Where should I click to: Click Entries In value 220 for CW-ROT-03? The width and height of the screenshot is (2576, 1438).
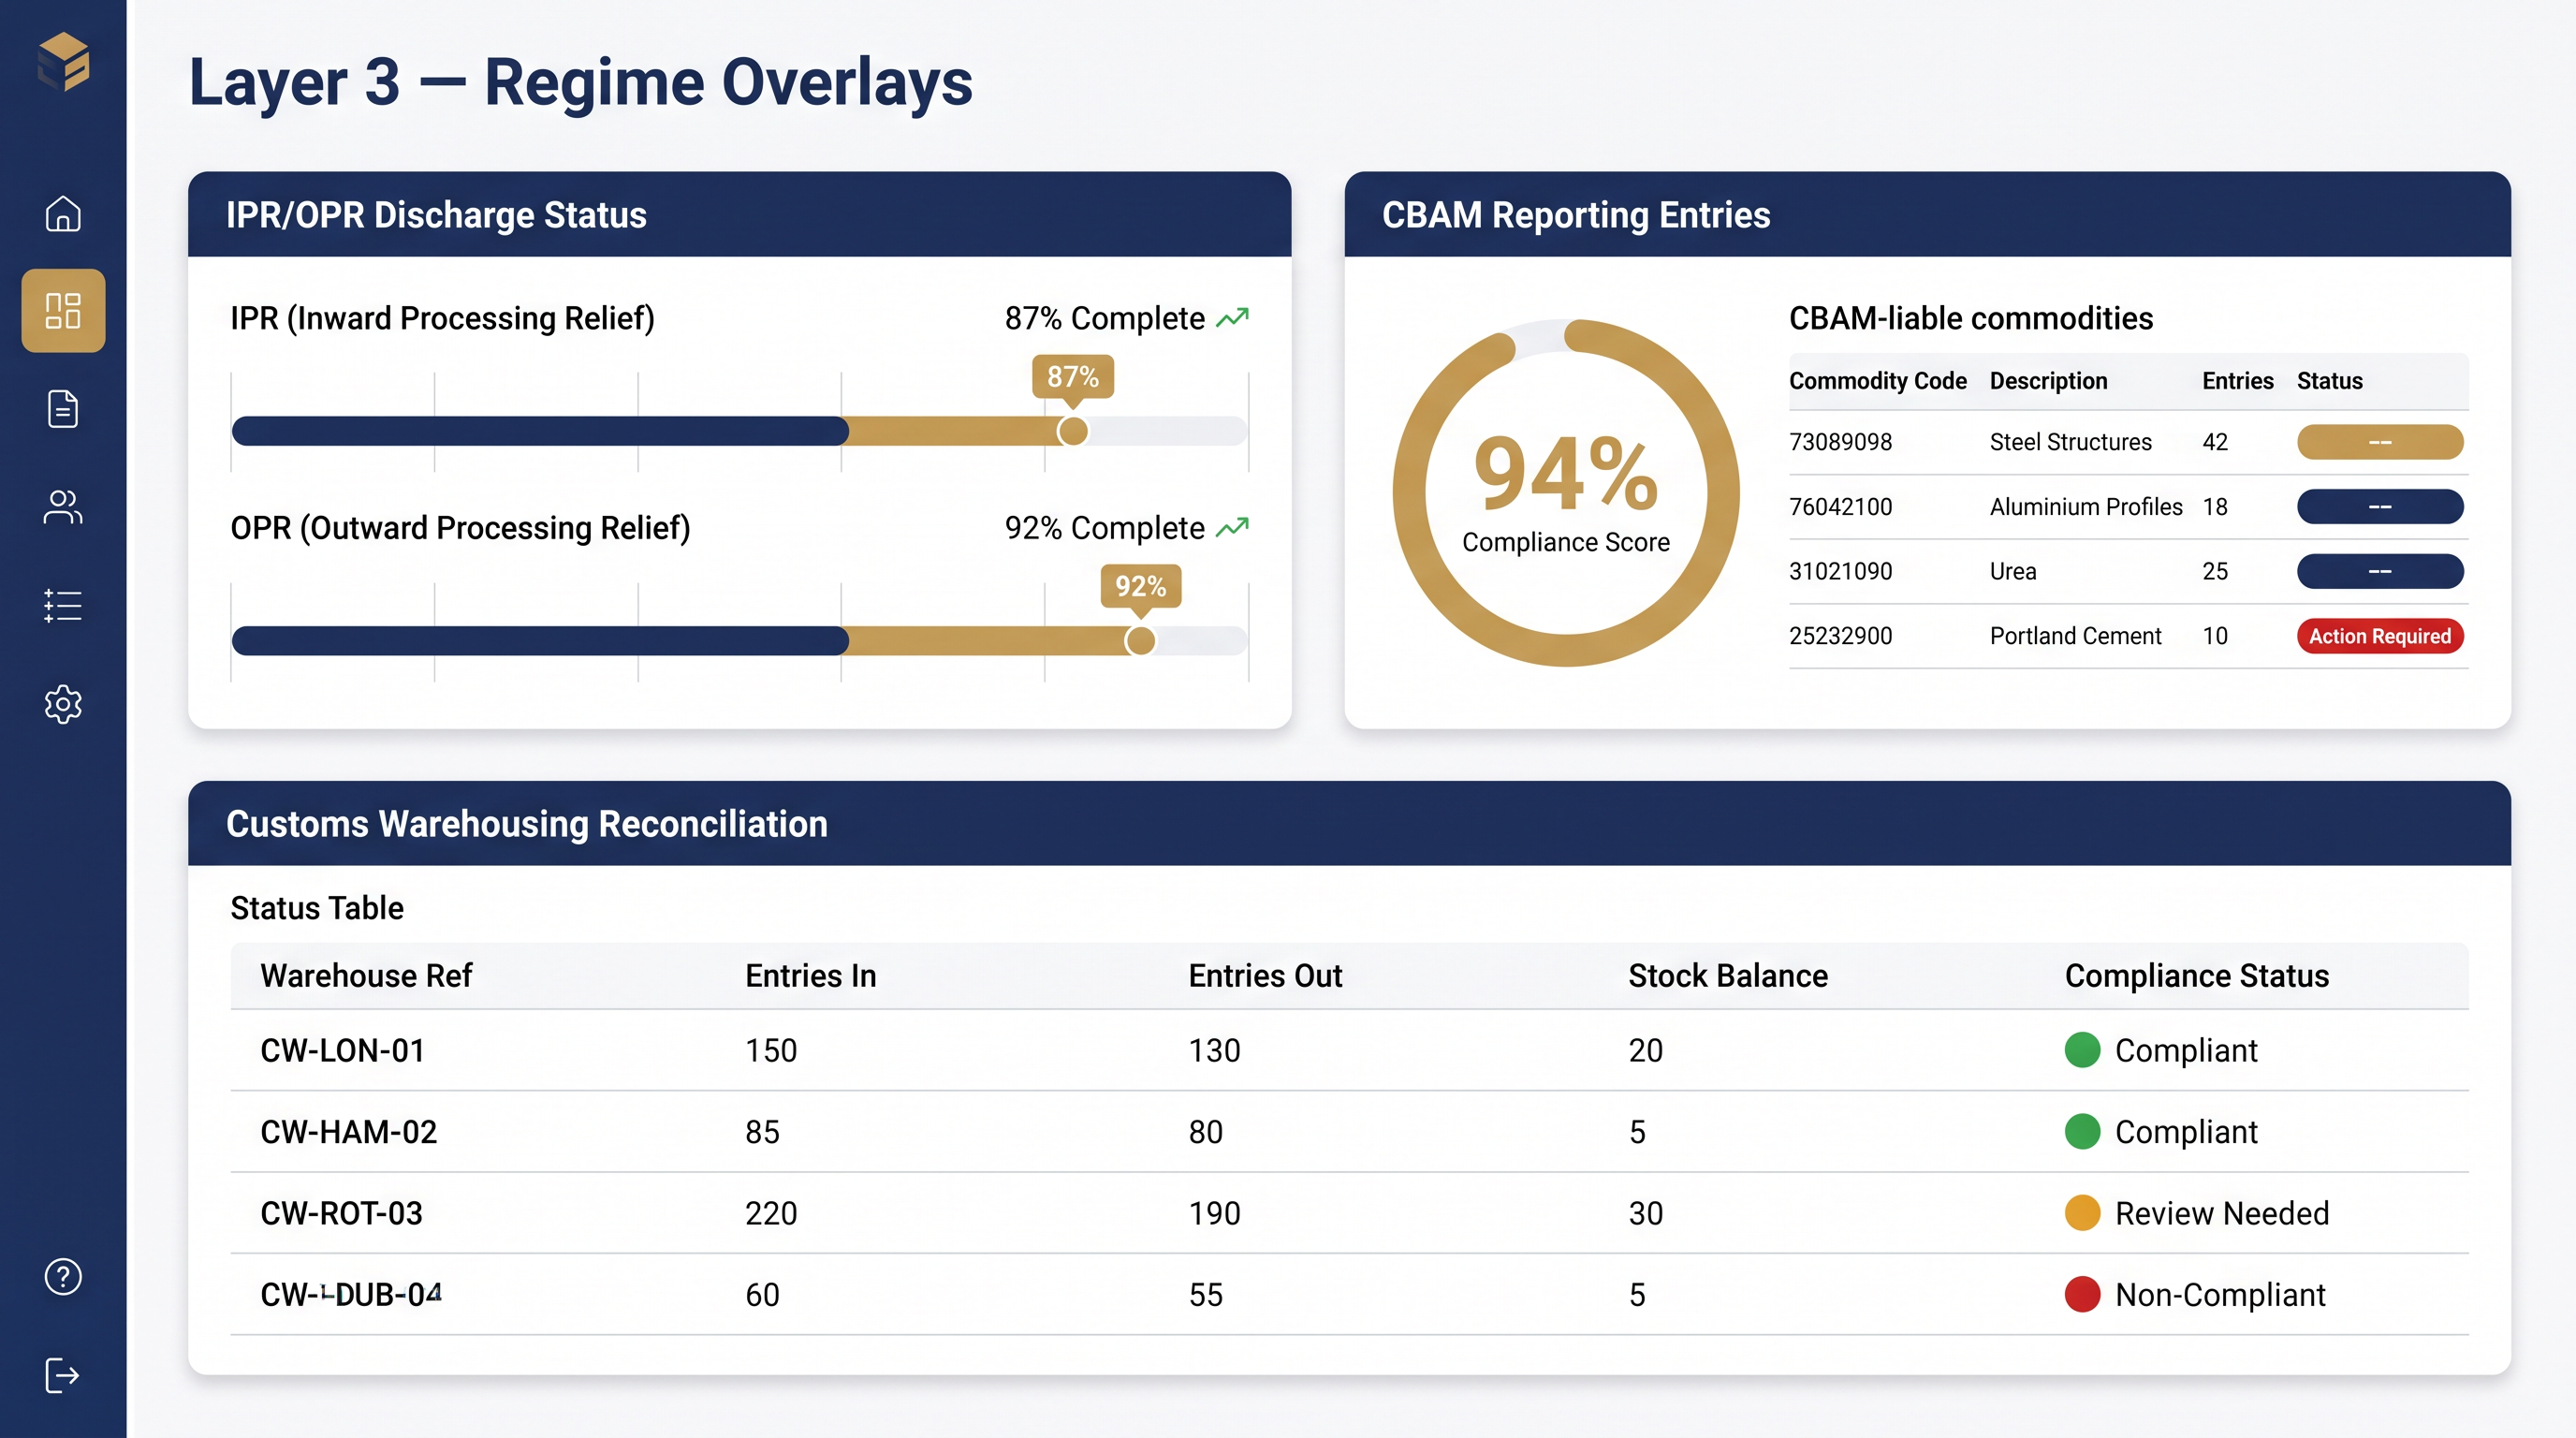(x=771, y=1213)
